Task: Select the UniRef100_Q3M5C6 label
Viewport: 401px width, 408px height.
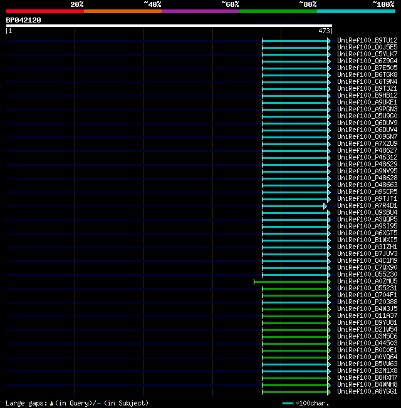Action: click(x=367, y=336)
